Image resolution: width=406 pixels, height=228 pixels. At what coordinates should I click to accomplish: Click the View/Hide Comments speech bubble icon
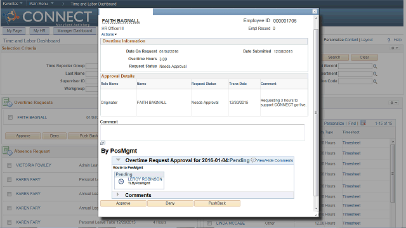point(253,160)
